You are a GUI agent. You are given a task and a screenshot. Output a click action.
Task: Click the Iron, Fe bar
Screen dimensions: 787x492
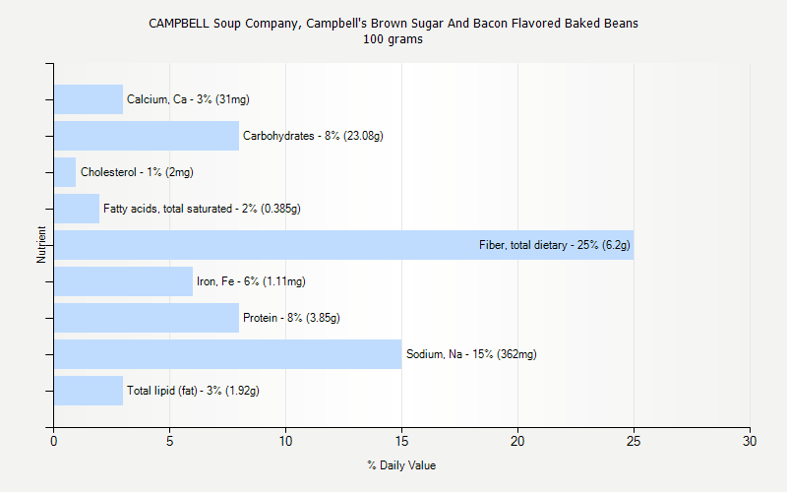(123, 281)
